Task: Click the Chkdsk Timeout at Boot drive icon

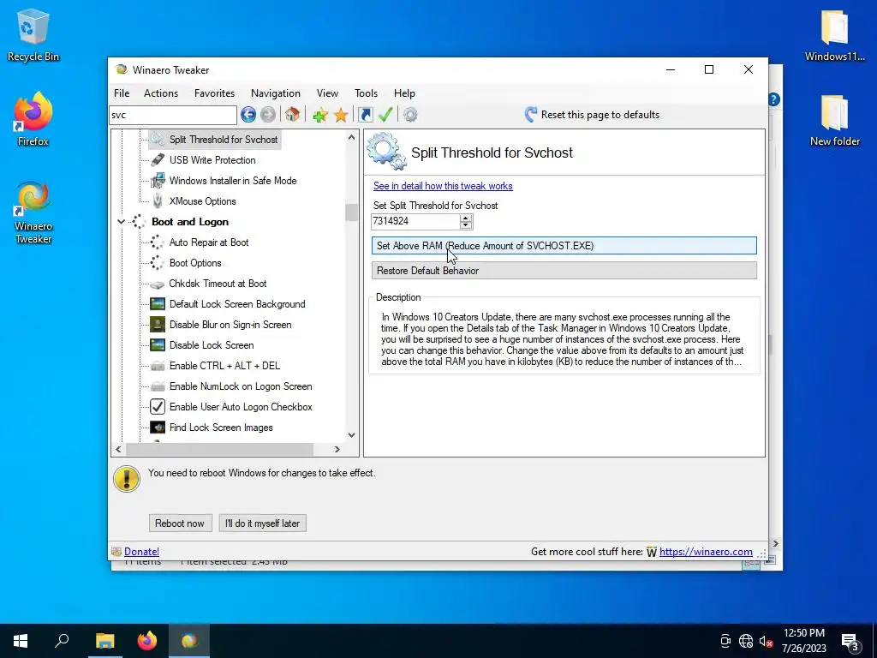Action: pos(158,284)
